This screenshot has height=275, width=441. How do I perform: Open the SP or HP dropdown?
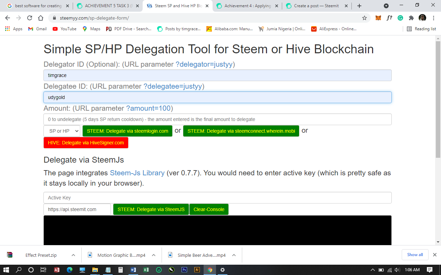coord(61,131)
